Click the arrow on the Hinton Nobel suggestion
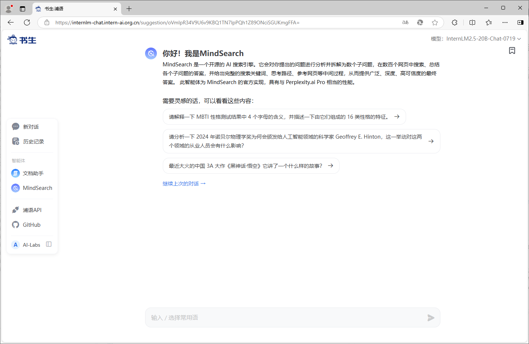This screenshot has height=344, width=529. (431, 141)
